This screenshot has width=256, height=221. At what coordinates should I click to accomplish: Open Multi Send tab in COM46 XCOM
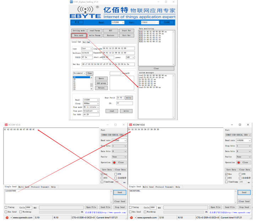pos(24,187)
